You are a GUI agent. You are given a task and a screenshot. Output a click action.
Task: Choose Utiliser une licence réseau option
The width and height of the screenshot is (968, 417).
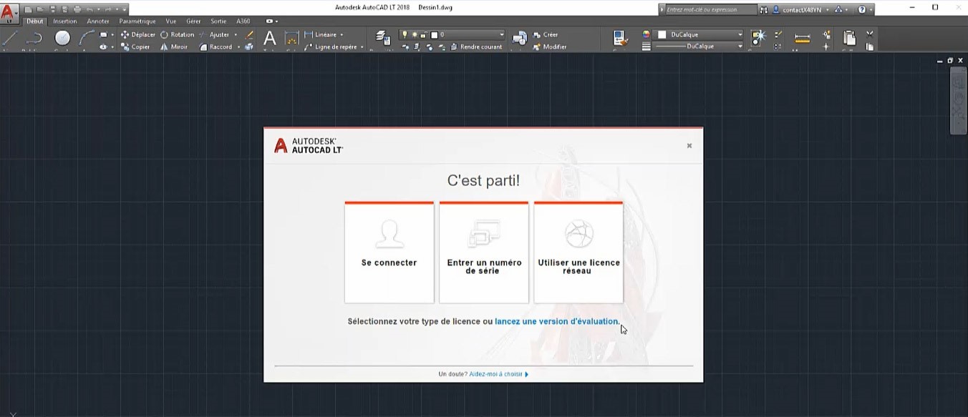coord(579,252)
